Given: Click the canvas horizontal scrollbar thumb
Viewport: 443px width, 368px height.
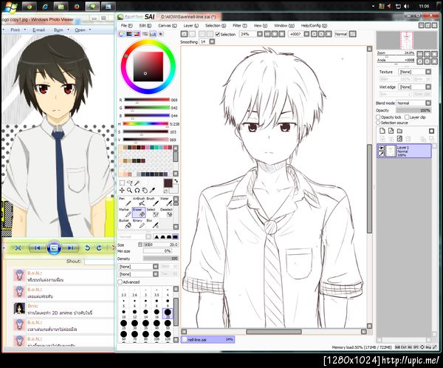Looking at the screenshot, I should coord(274,332).
